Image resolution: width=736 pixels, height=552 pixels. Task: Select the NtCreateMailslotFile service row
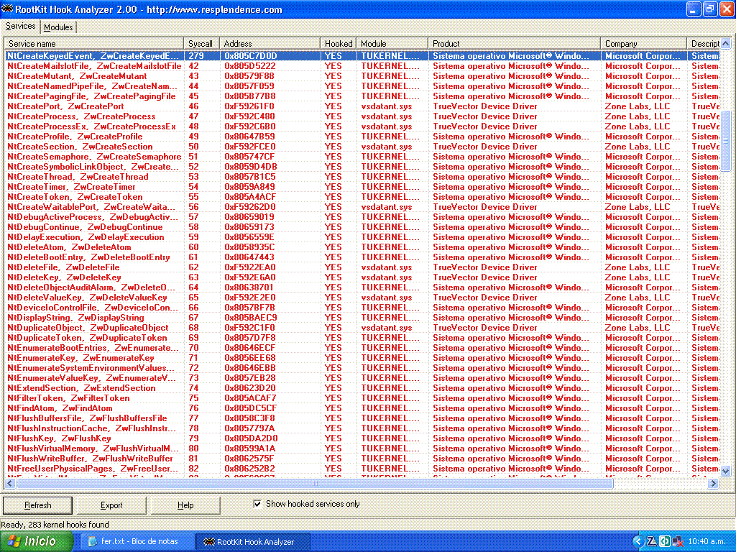point(362,66)
